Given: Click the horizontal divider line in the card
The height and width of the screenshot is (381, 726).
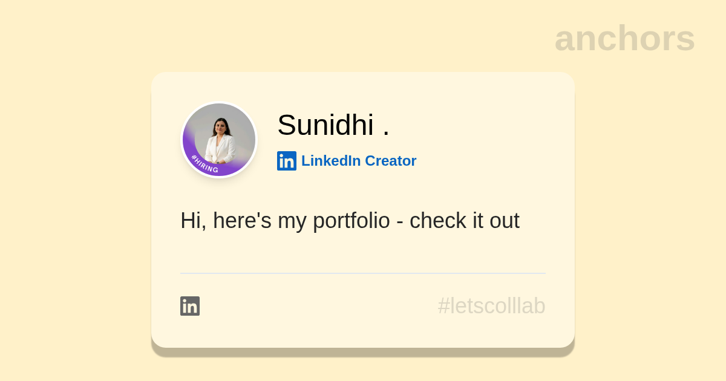Looking at the screenshot, I should pos(363,273).
